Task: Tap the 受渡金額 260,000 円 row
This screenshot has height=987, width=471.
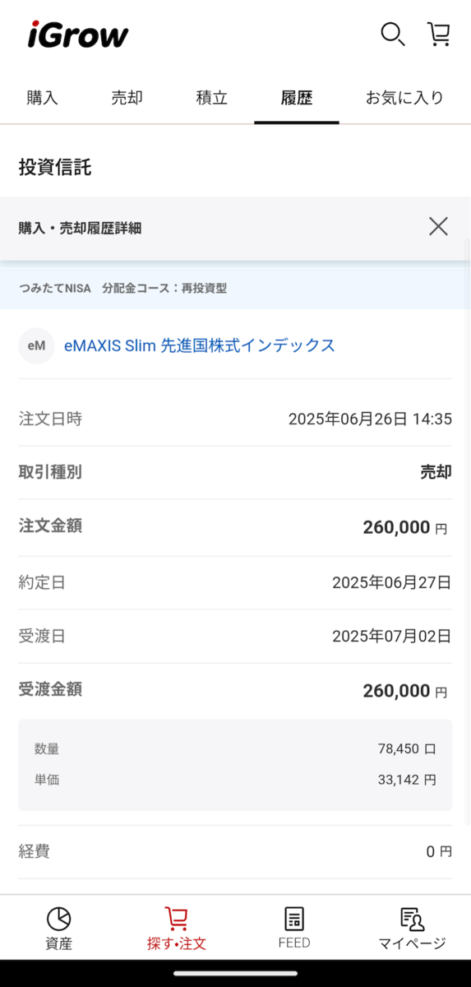Action: click(235, 690)
